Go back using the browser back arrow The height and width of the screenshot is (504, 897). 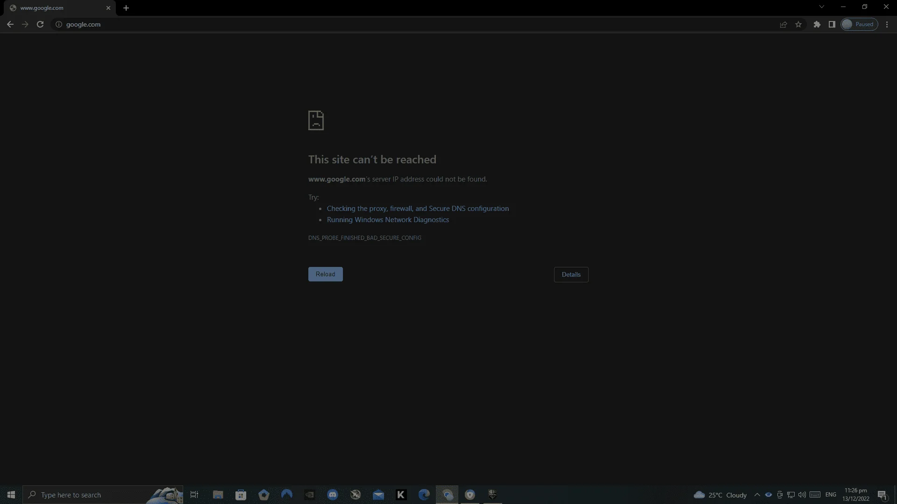click(x=10, y=24)
